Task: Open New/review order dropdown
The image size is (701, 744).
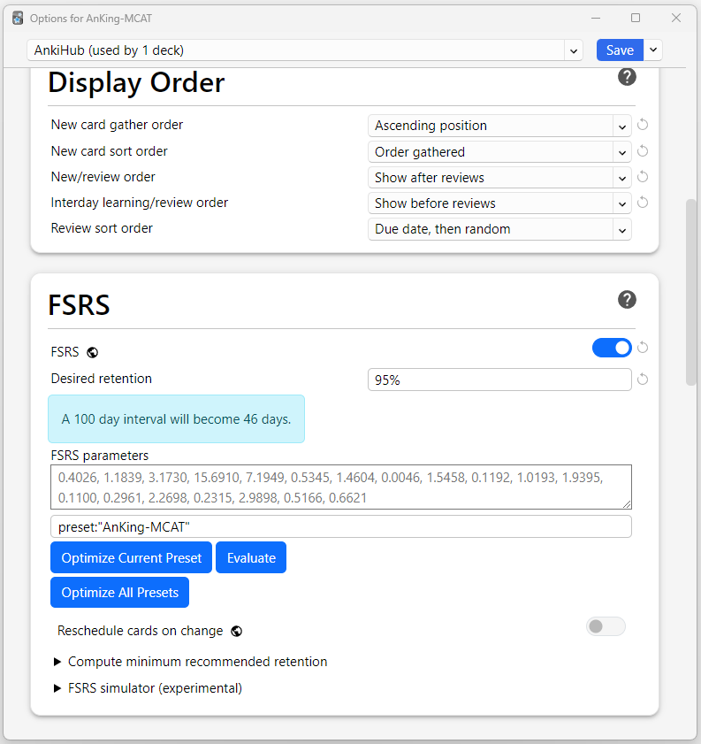Action: point(499,178)
